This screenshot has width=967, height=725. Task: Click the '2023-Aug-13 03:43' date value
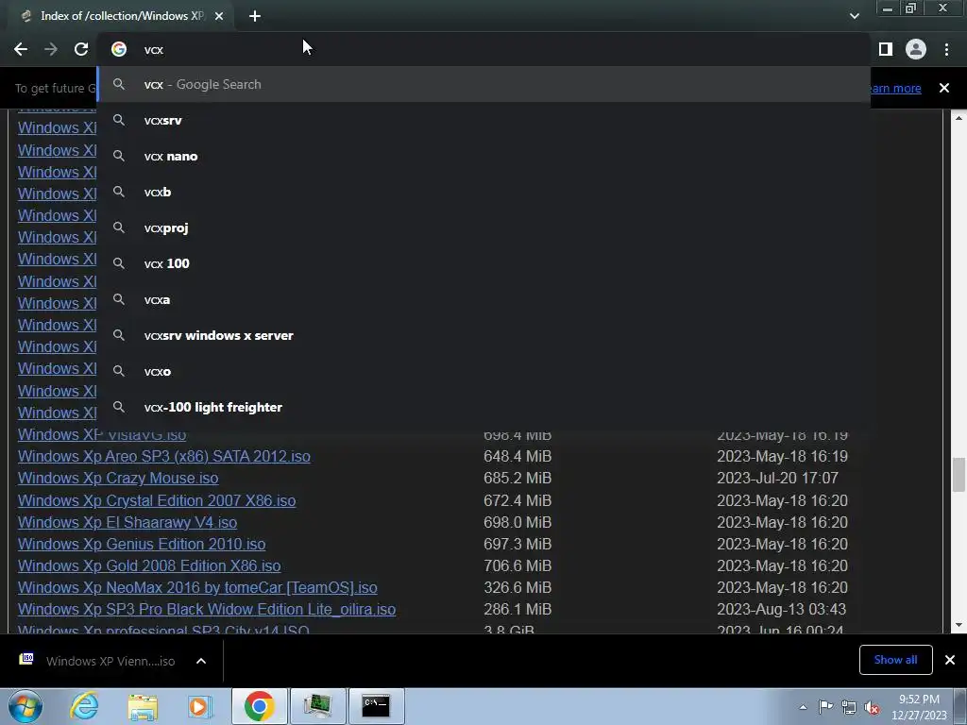pyautogui.click(x=782, y=609)
